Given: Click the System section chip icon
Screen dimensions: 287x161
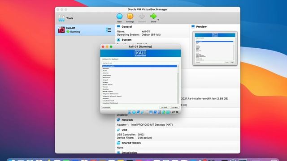Looking at the screenshot, I should pyautogui.click(x=118, y=40).
